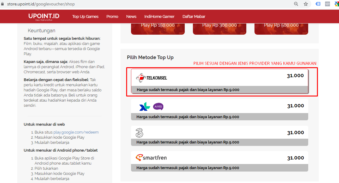Open the Daftar Mabar menu item
This screenshot has height=183, width=339.
point(194,16)
